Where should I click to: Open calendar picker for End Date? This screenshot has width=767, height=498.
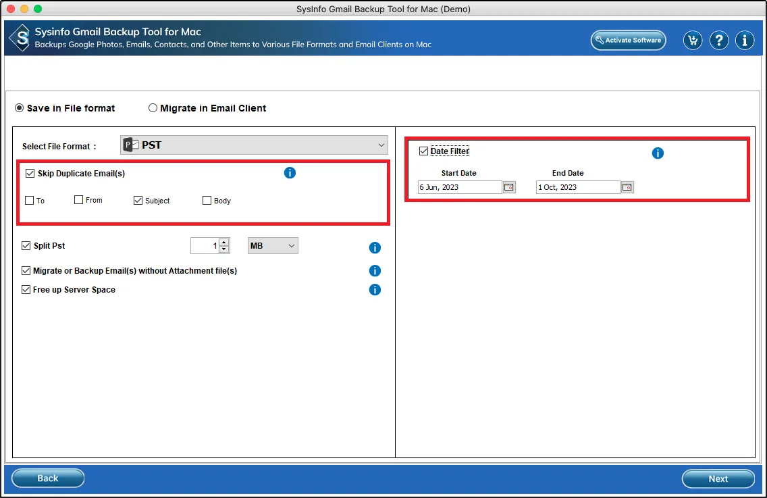coord(627,187)
